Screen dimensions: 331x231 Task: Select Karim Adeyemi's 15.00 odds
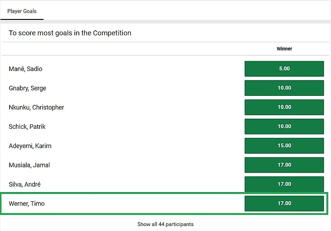coord(284,146)
